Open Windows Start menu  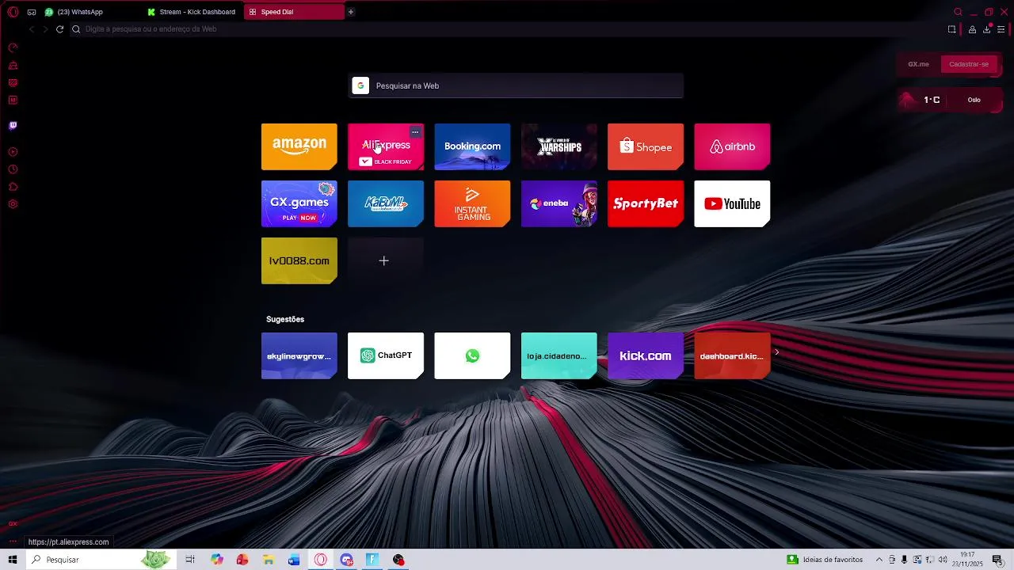click(13, 560)
